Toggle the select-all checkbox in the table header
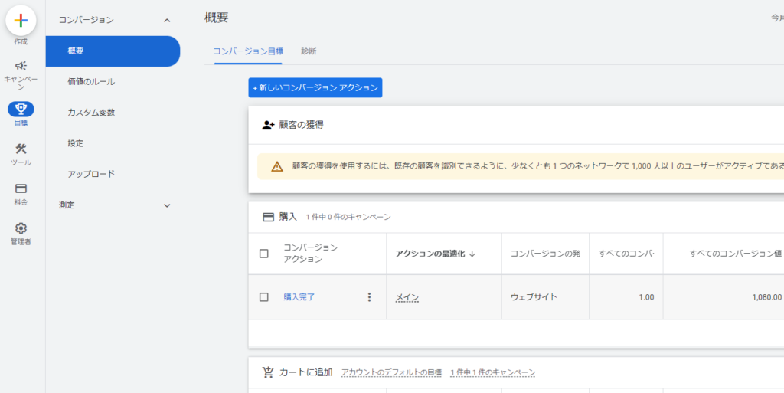Screen dimensions: 784x393 tap(264, 254)
